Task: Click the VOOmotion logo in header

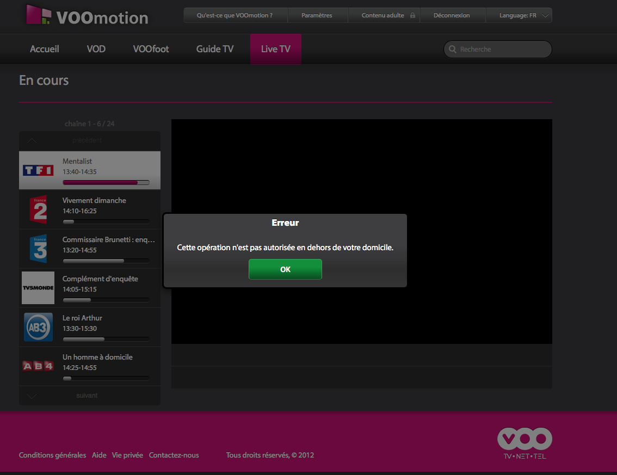Action: pyautogui.click(x=87, y=16)
